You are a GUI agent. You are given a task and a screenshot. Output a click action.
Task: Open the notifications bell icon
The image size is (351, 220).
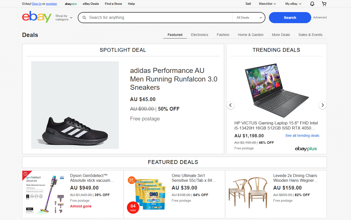pyautogui.click(x=312, y=4)
